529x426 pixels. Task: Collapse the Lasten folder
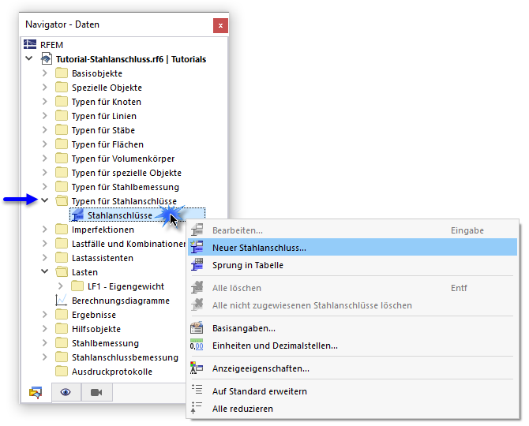[44, 271]
